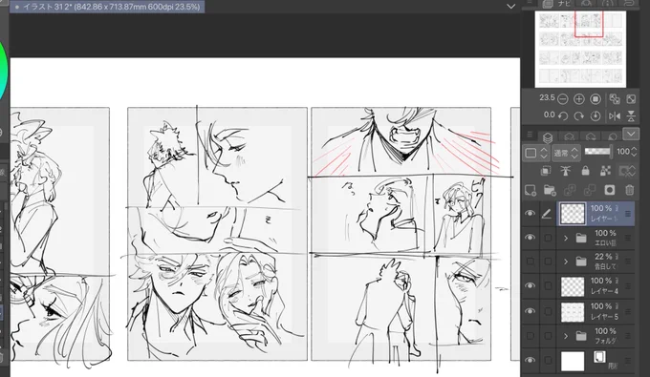Open the mask enable dropdown icon

[x=627, y=171]
